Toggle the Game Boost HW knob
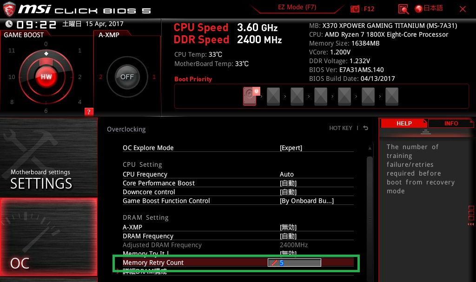The width and height of the screenshot is (476, 282). (46, 77)
